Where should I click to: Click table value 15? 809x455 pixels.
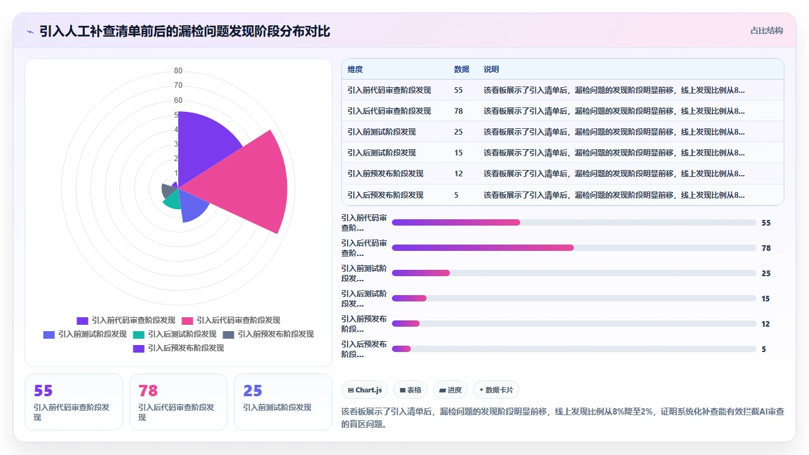tap(458, 153)
